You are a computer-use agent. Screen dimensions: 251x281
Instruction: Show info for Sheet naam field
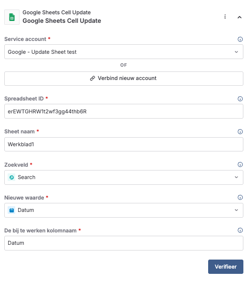pyautogui.click(x=240, y=131)
